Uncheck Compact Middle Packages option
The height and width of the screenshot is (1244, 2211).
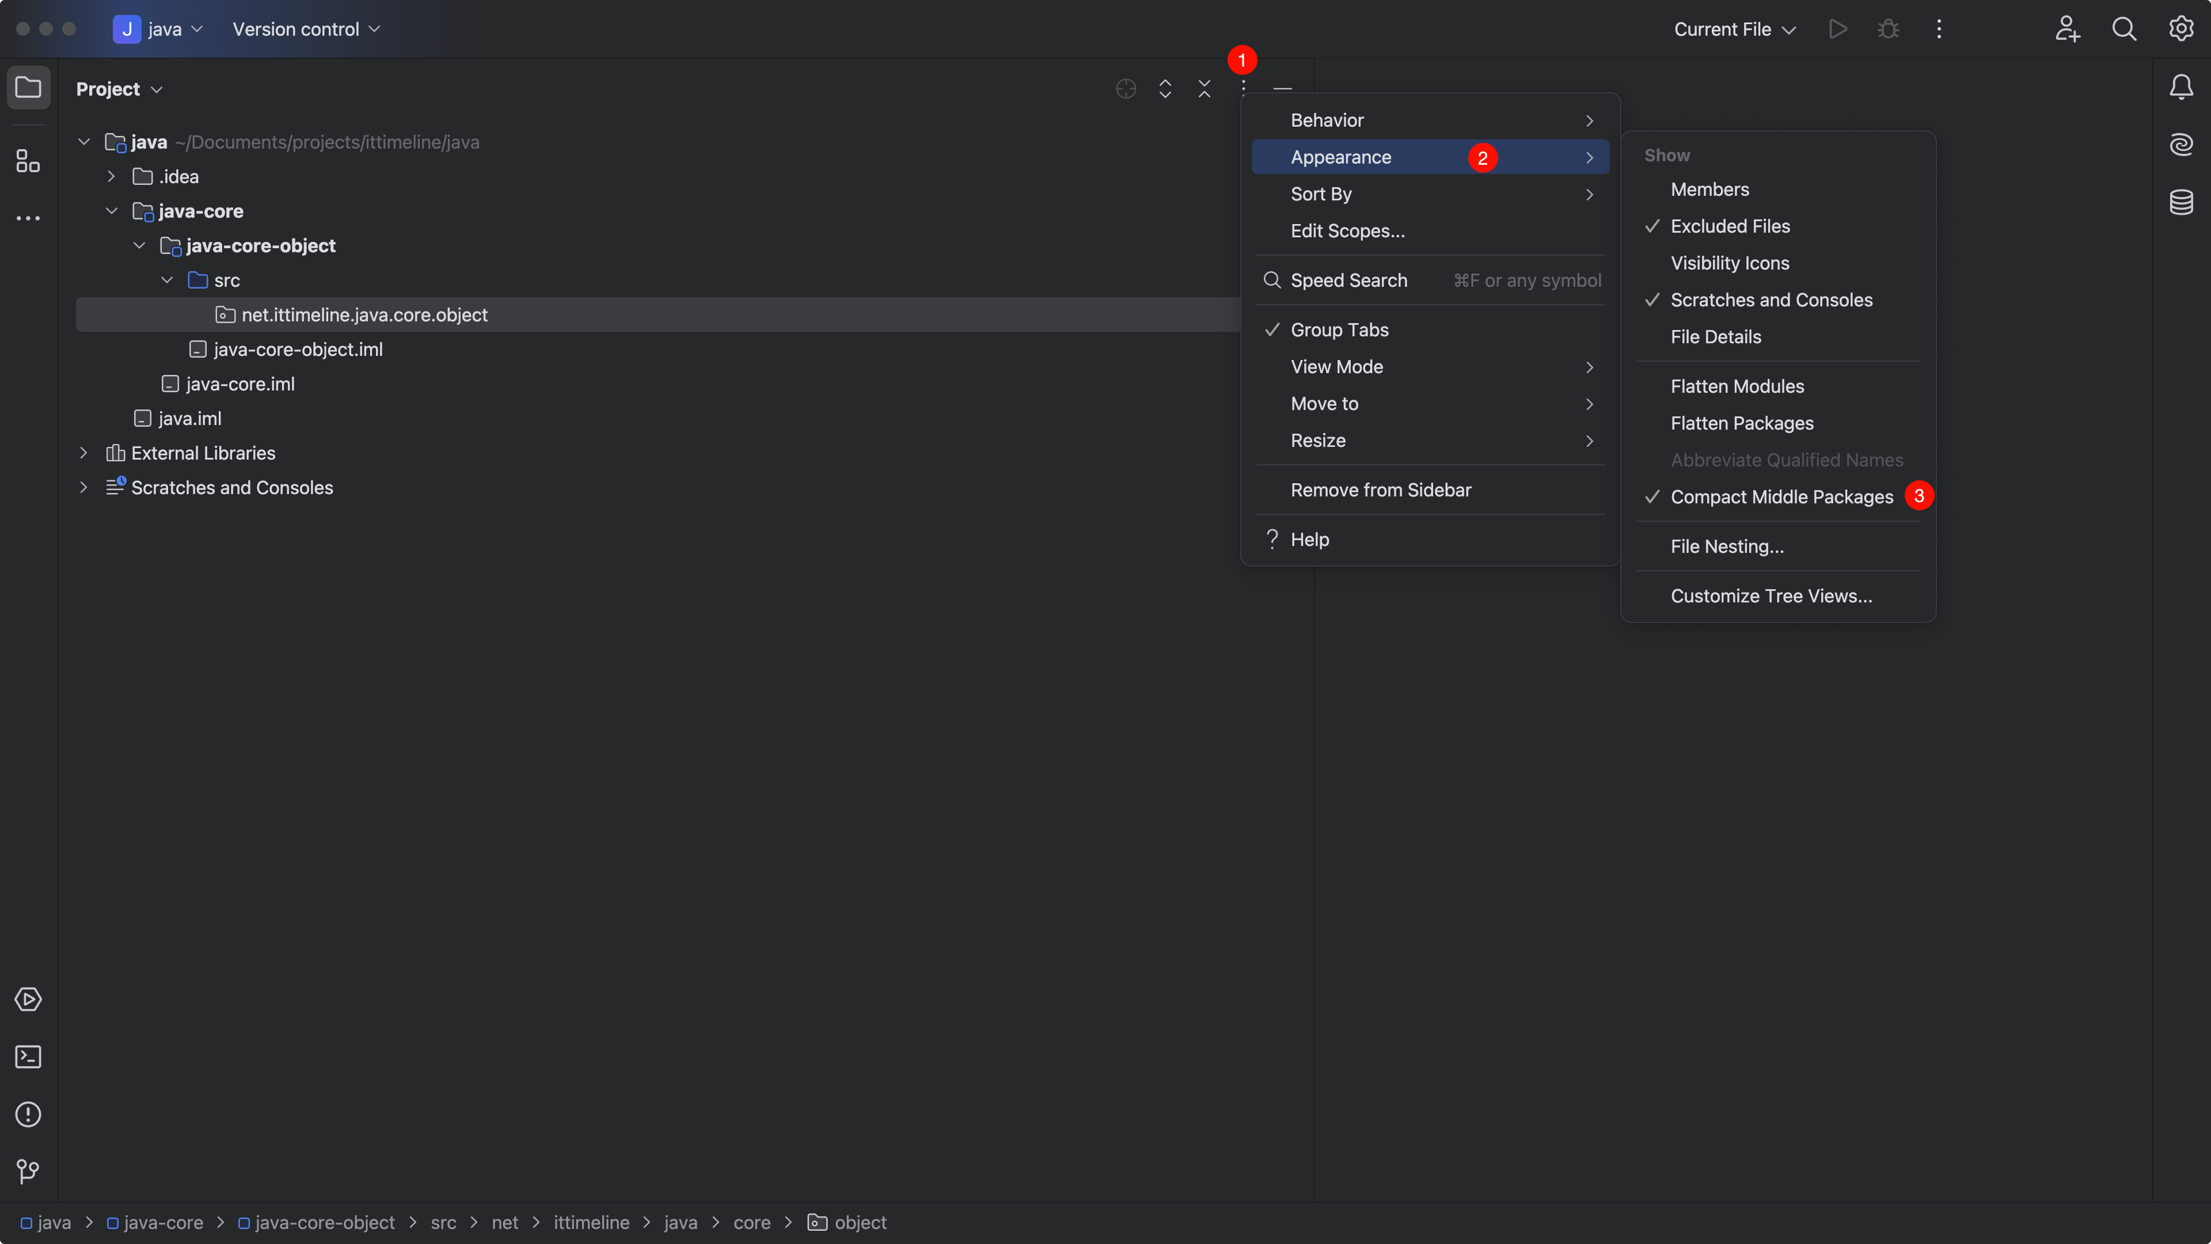point(1781,497)
